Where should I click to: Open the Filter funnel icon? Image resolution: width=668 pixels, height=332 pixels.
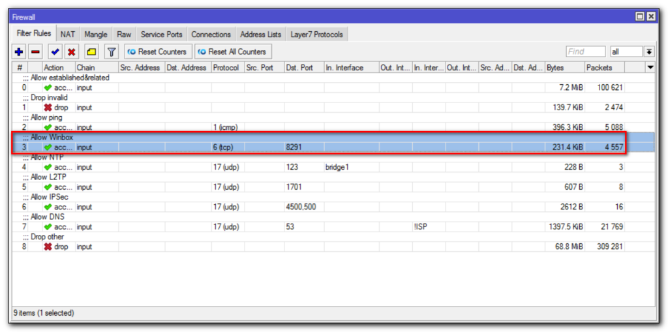pyautogui.click(x=112, y=52)
